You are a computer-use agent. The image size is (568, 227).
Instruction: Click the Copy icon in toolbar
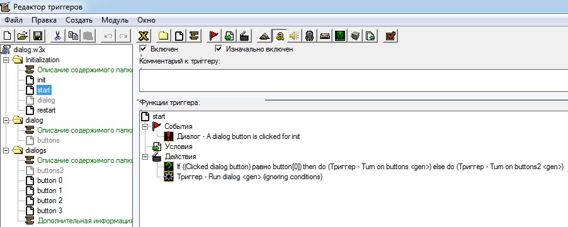pos(73,36)
